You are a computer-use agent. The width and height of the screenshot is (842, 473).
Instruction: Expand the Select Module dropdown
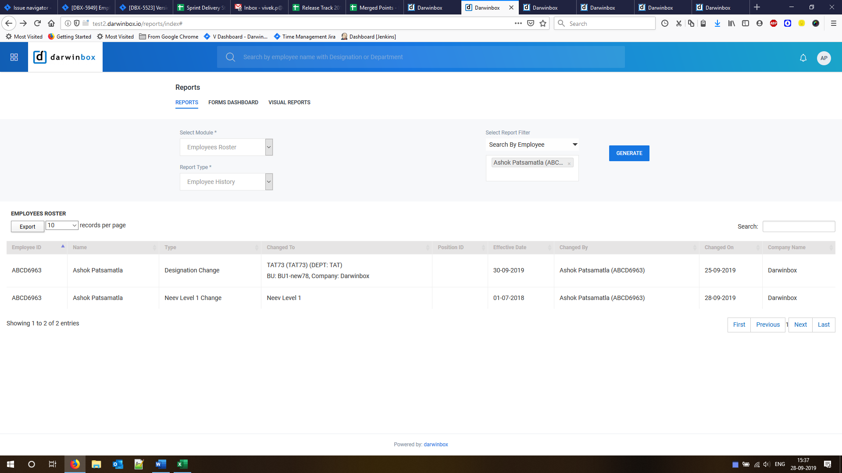[x=269, y=147]
